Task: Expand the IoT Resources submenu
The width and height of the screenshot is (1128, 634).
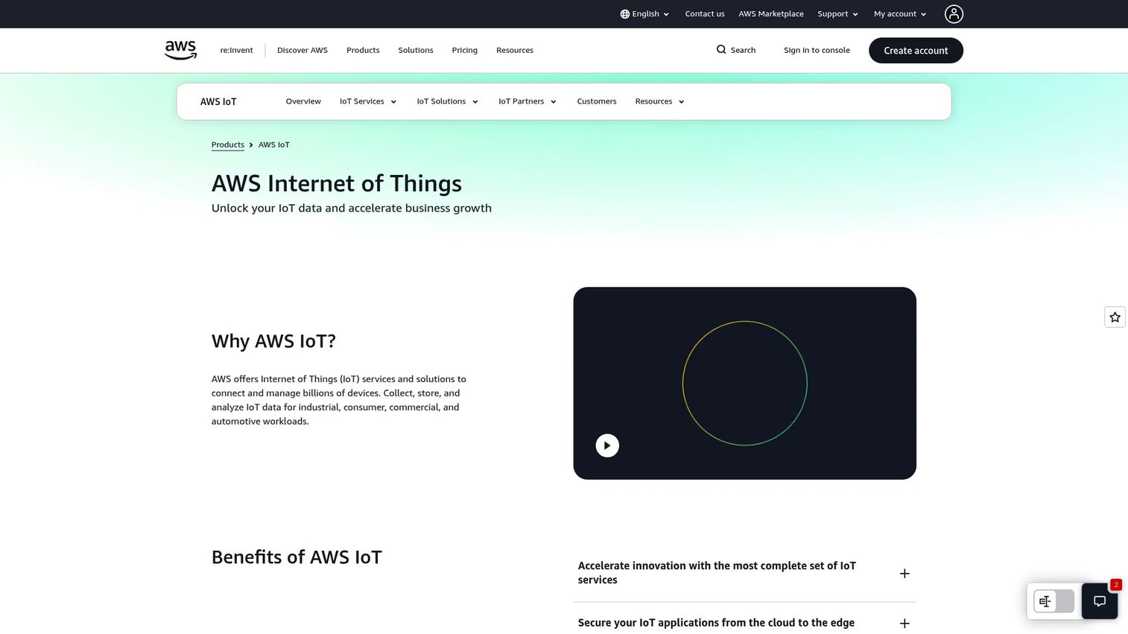Action: pos(659,101)
